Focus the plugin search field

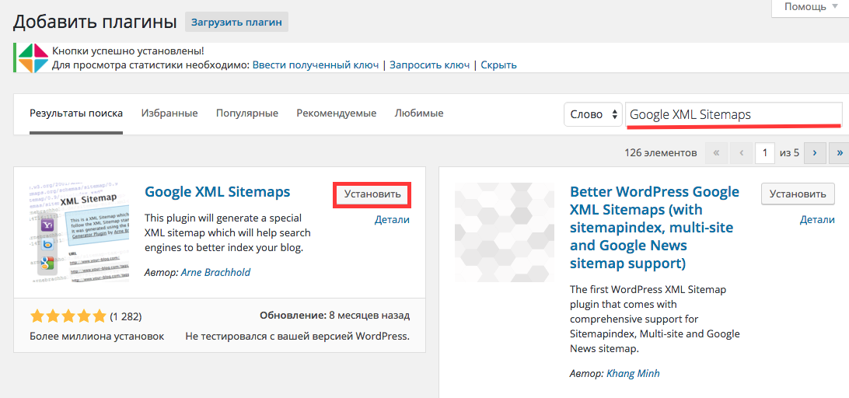[x=734, y=114]
